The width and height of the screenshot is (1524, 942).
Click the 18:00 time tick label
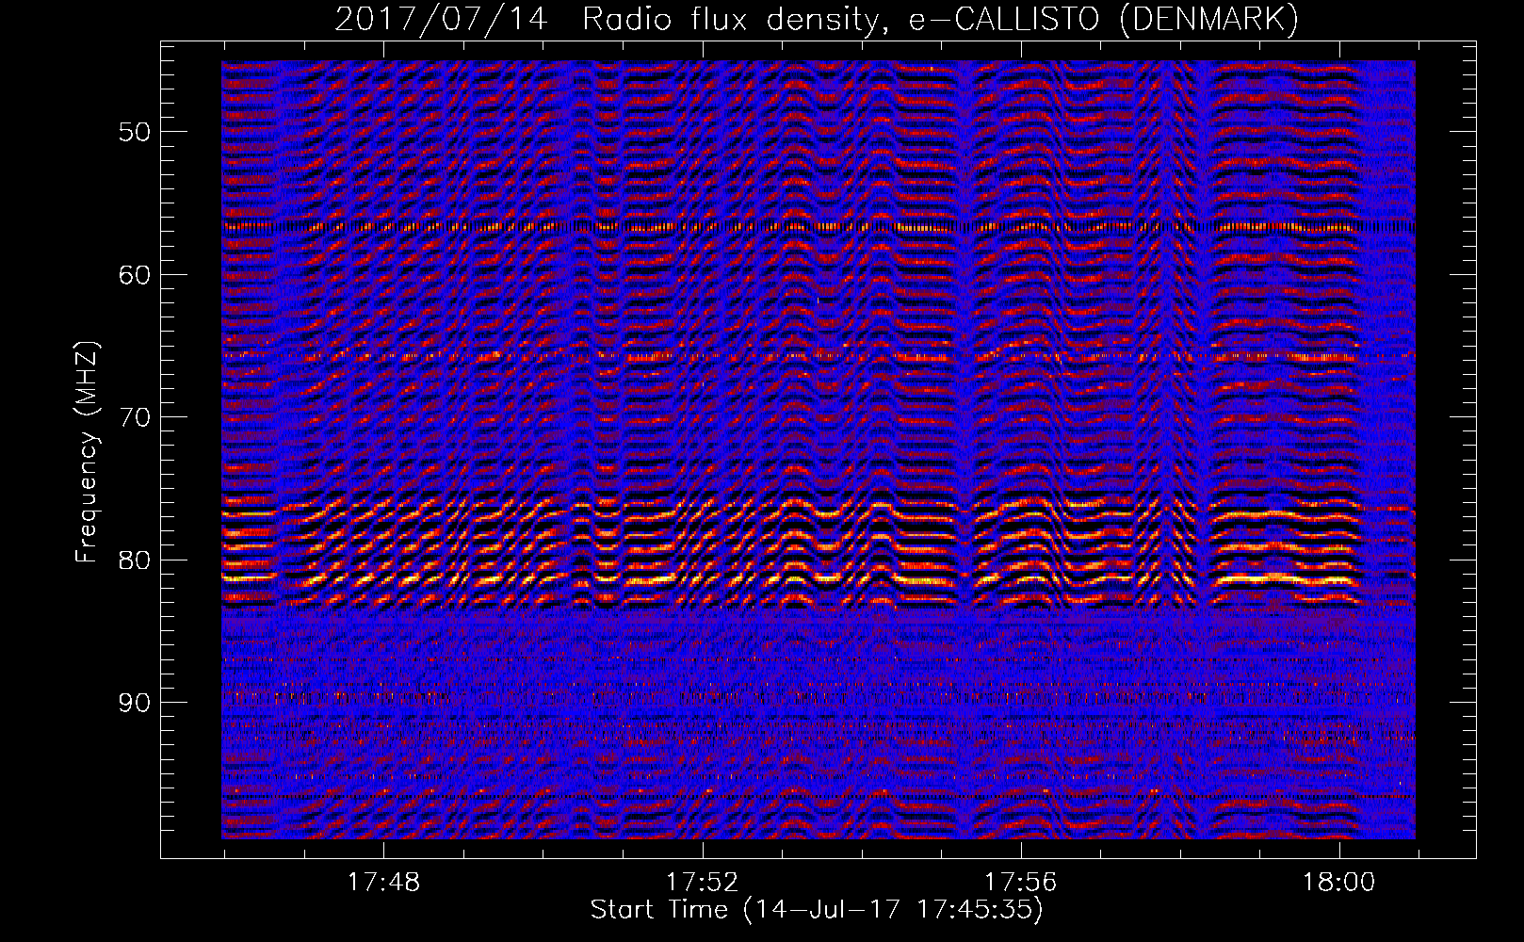pyautogui.click(x=1338, y=883)
